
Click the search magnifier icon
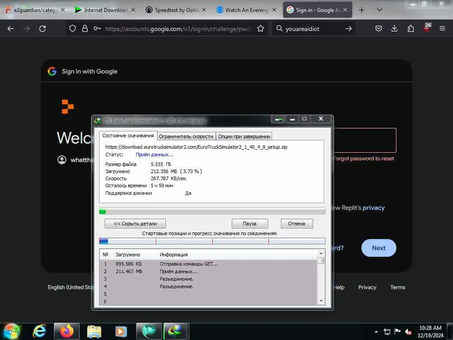(280, 28)
